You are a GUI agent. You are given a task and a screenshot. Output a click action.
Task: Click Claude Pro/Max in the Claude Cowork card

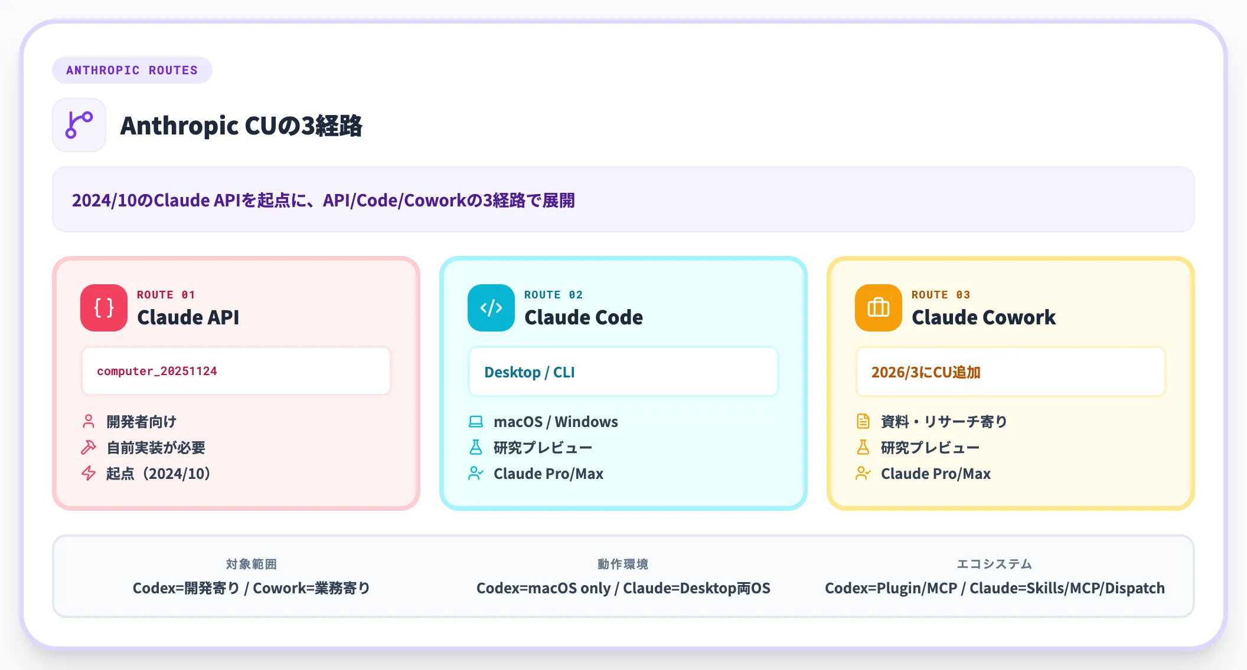(936, 474)
